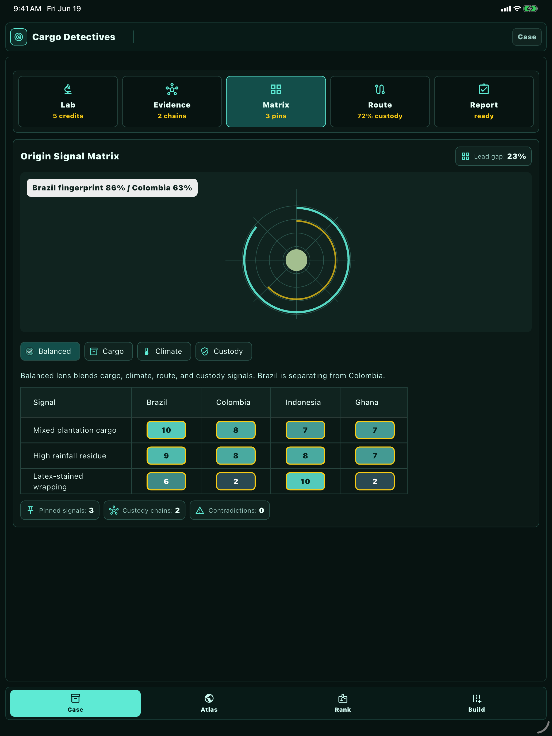Viewport: 552px width, 736px height.
Task: Click the Rank badge icon
Action: (x=343, y=698)
